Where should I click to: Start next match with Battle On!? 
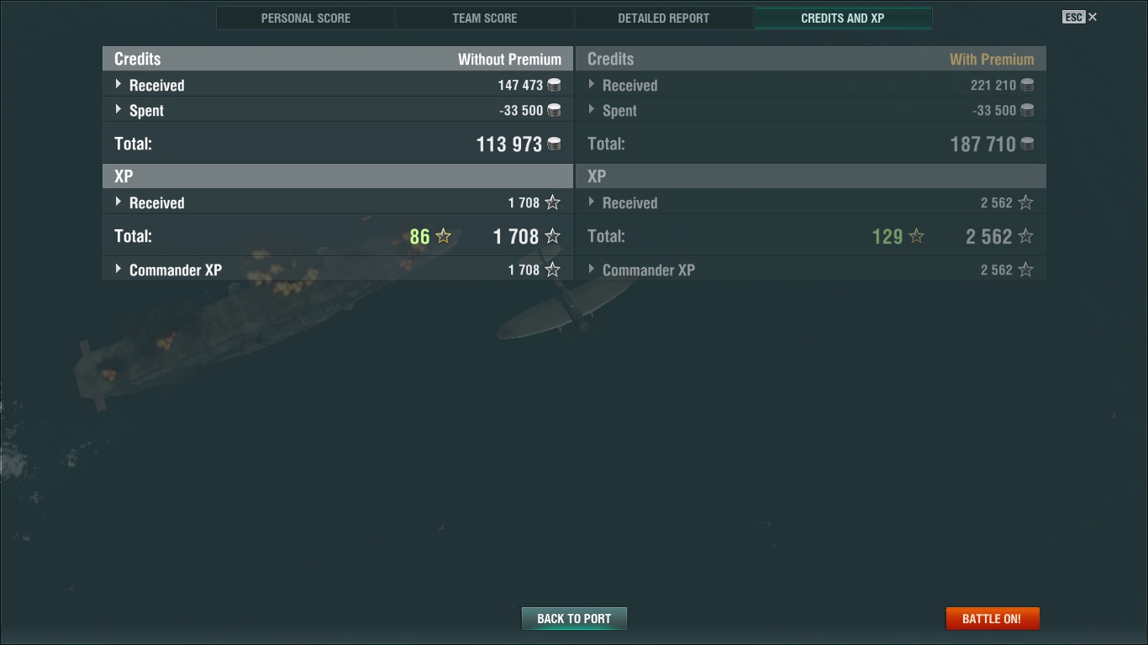click(993, 619)
